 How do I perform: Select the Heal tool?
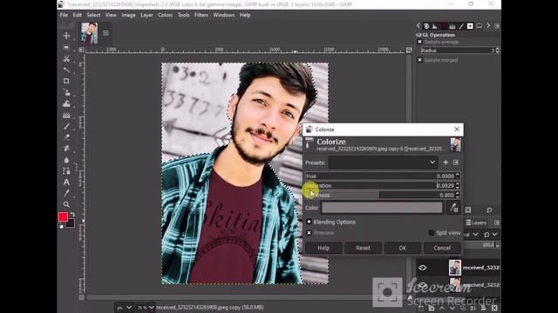pyautogui.click(x=66, y=149)
